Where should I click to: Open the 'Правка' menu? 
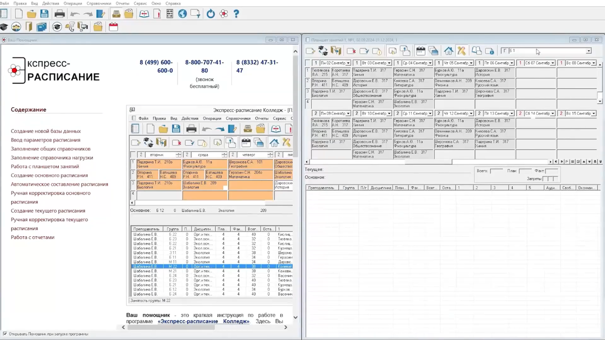(20, 3)
